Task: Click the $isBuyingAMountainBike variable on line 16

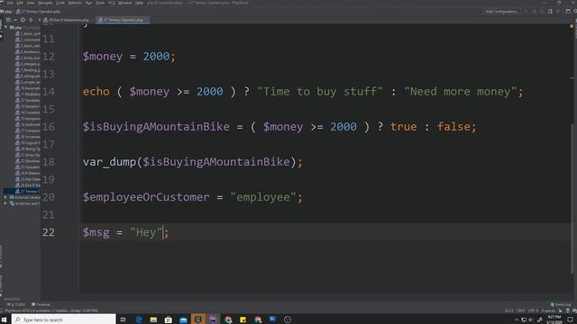Action: [x=156, y=127]
